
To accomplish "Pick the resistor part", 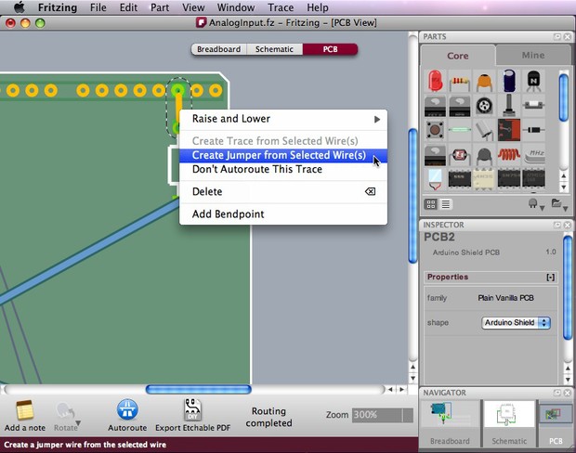I will pyautogui.click(x=460, y=83).
